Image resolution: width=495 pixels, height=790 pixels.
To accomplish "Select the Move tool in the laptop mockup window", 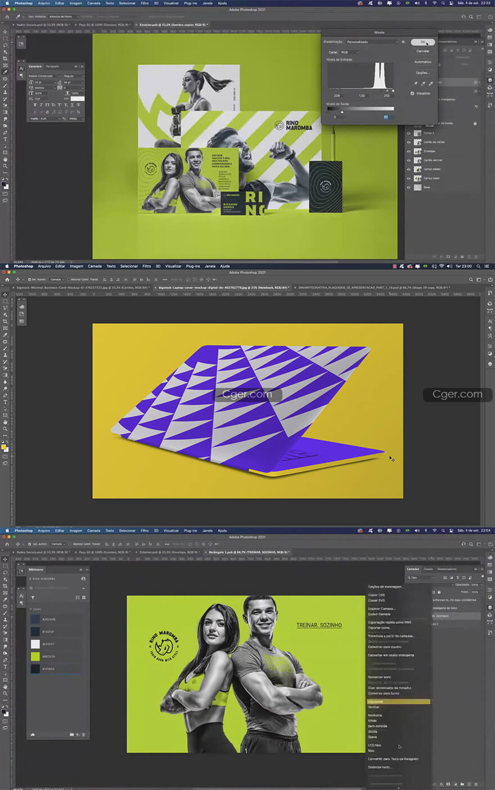I will pyautogui.click(x=5, y=294).
